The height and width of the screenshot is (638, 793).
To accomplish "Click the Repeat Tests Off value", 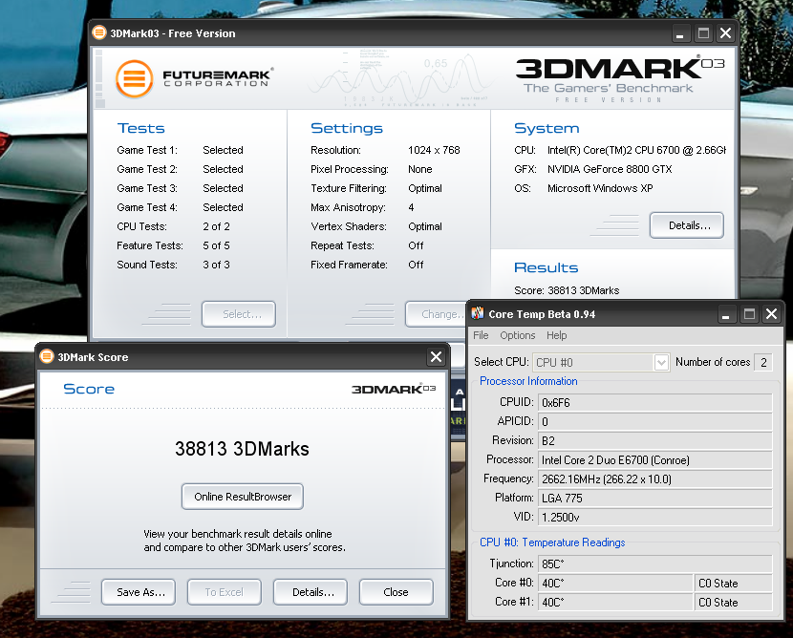I will [416, 245].
